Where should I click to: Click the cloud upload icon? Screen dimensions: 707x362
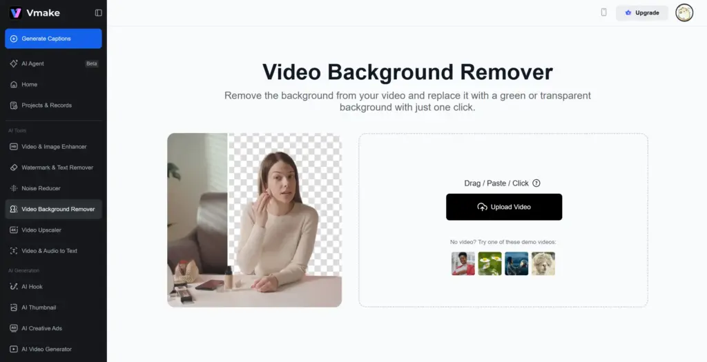[x=482, y=207]
